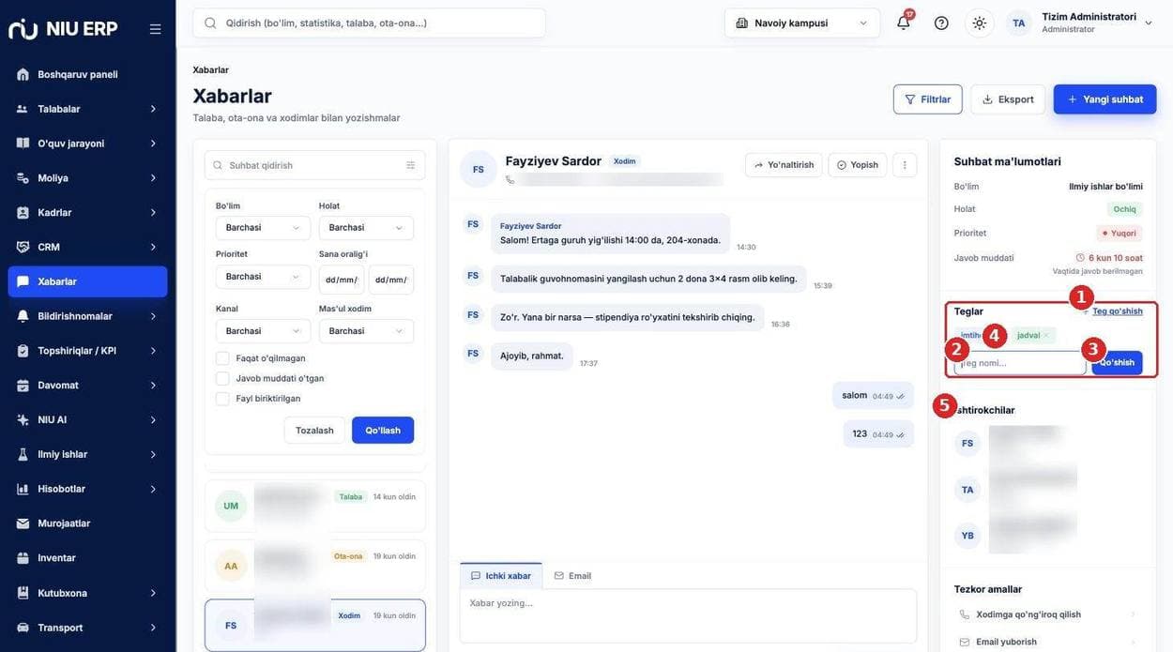Click the Murojaatlar envelope icon

click(23, 523)
